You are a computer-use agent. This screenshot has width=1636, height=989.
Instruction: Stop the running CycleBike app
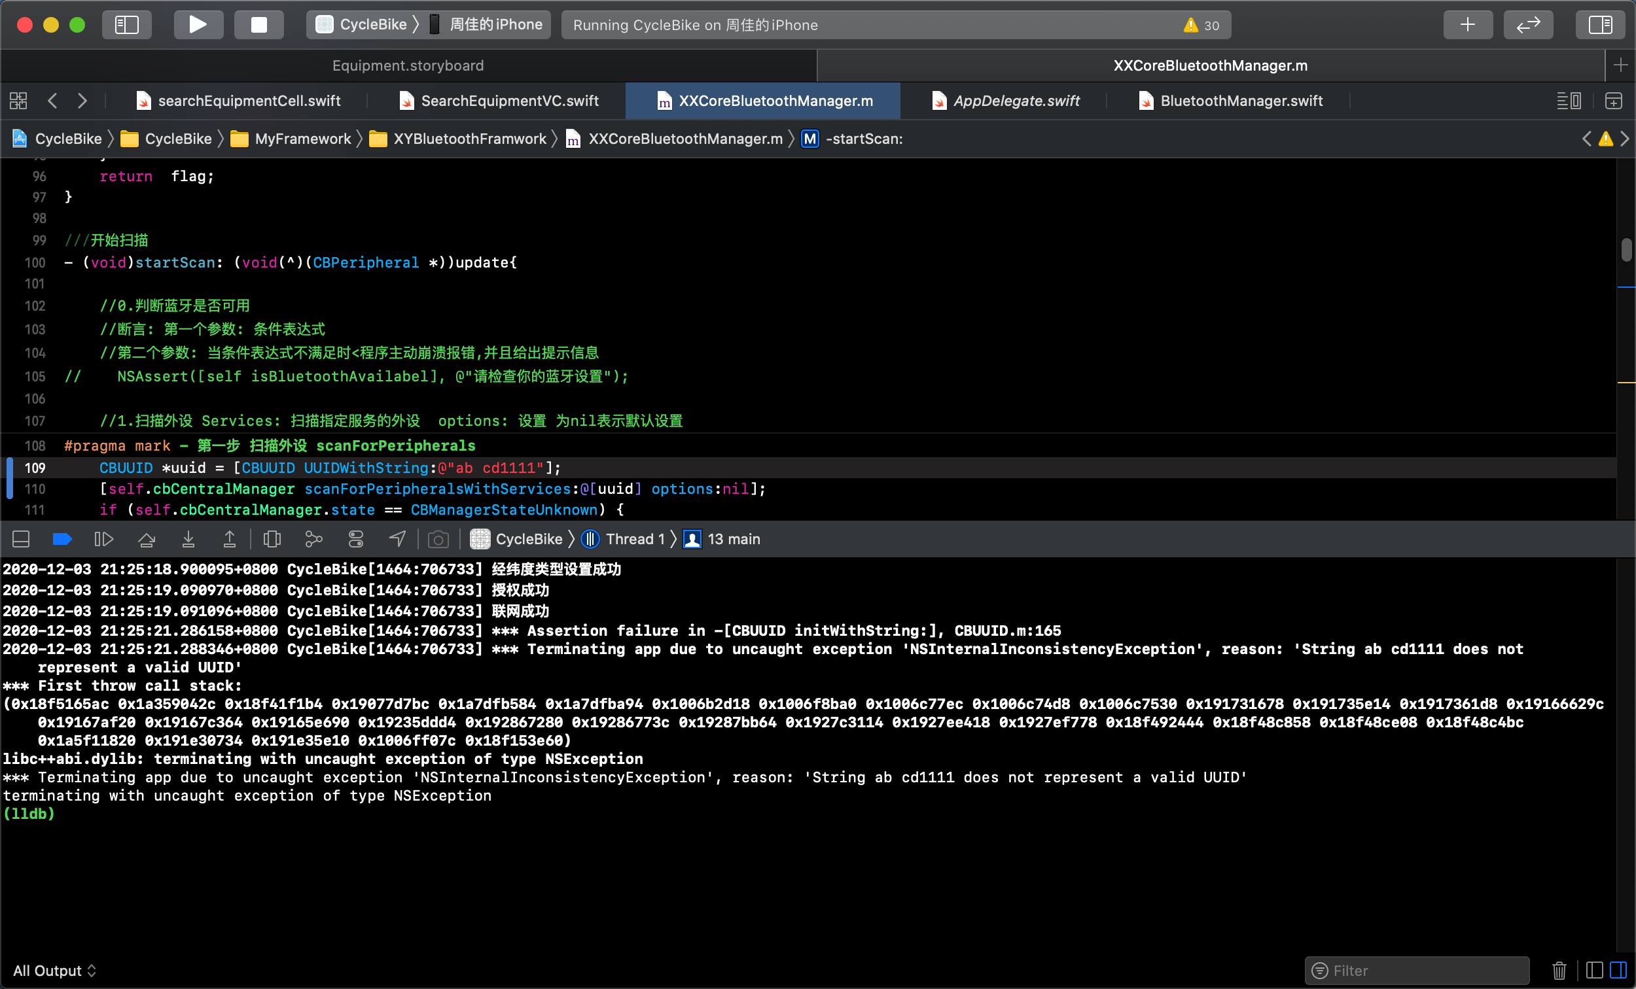pos(259,26)
